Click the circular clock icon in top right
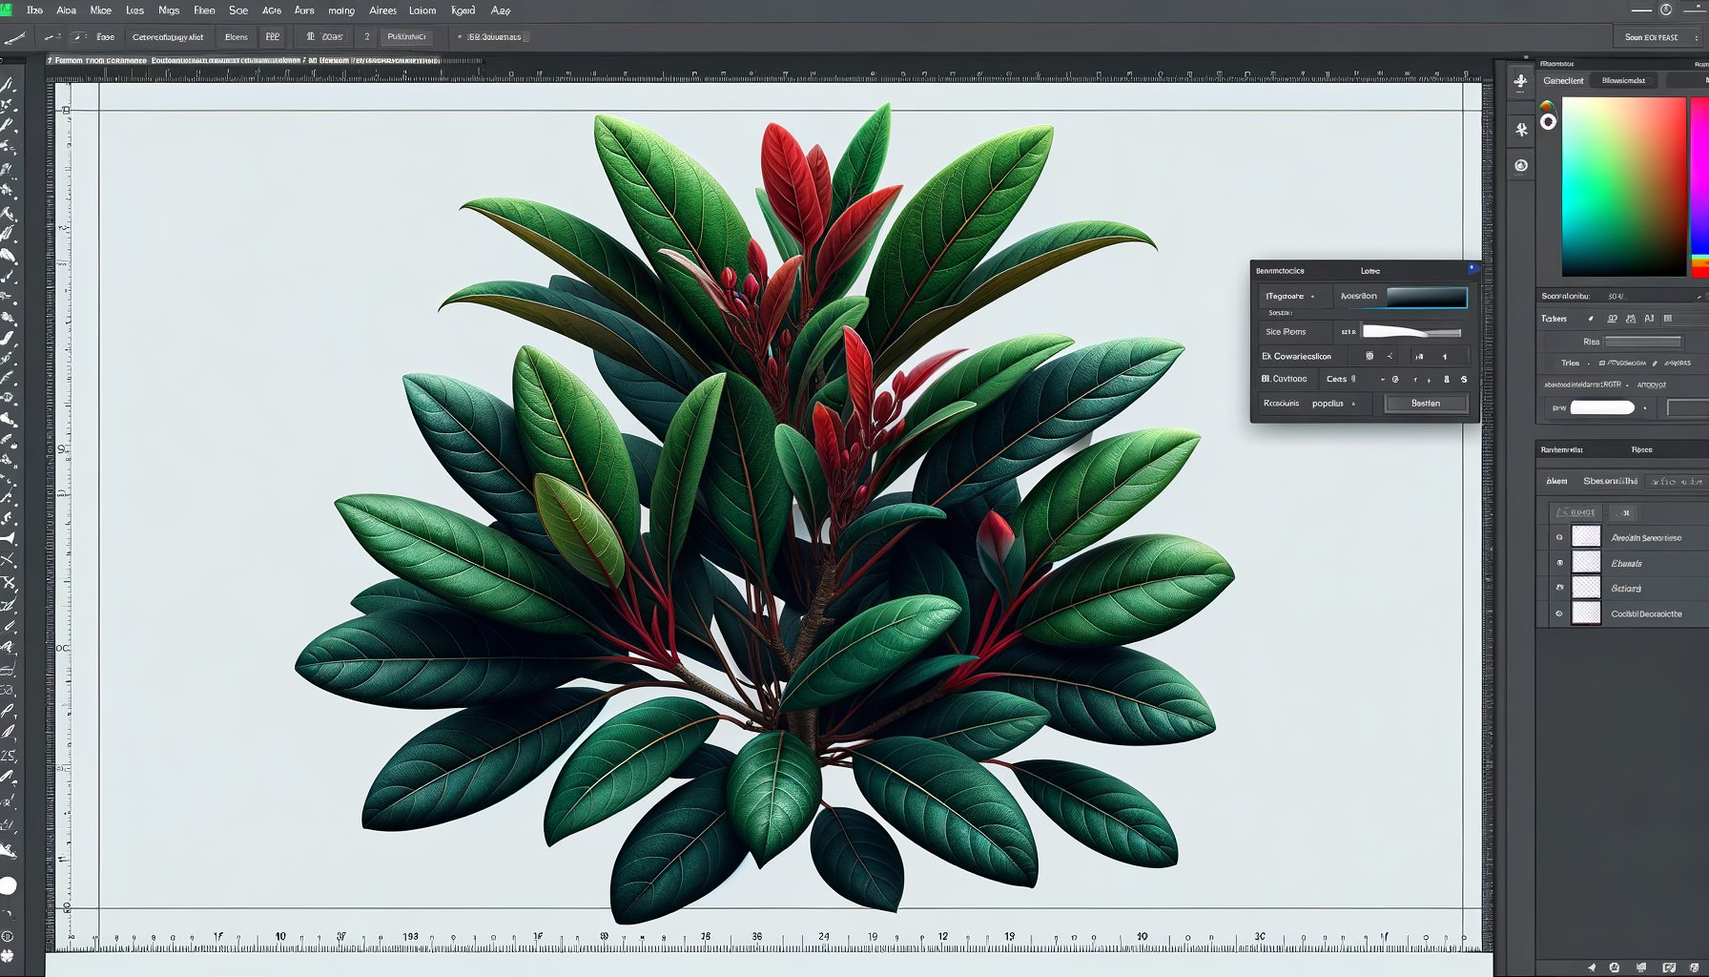The width and height of the screenshot is (1709, 977). point(1666,10)
